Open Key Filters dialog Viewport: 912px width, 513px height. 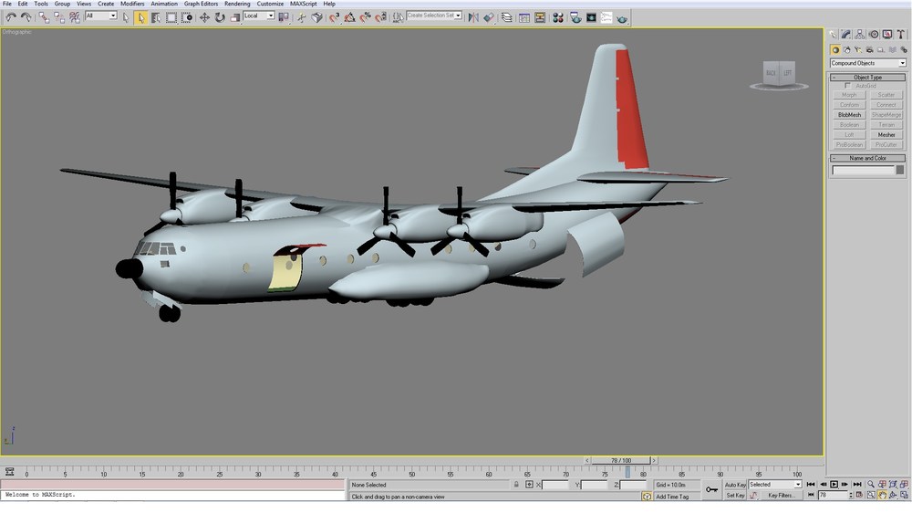(x=781, y=496)
